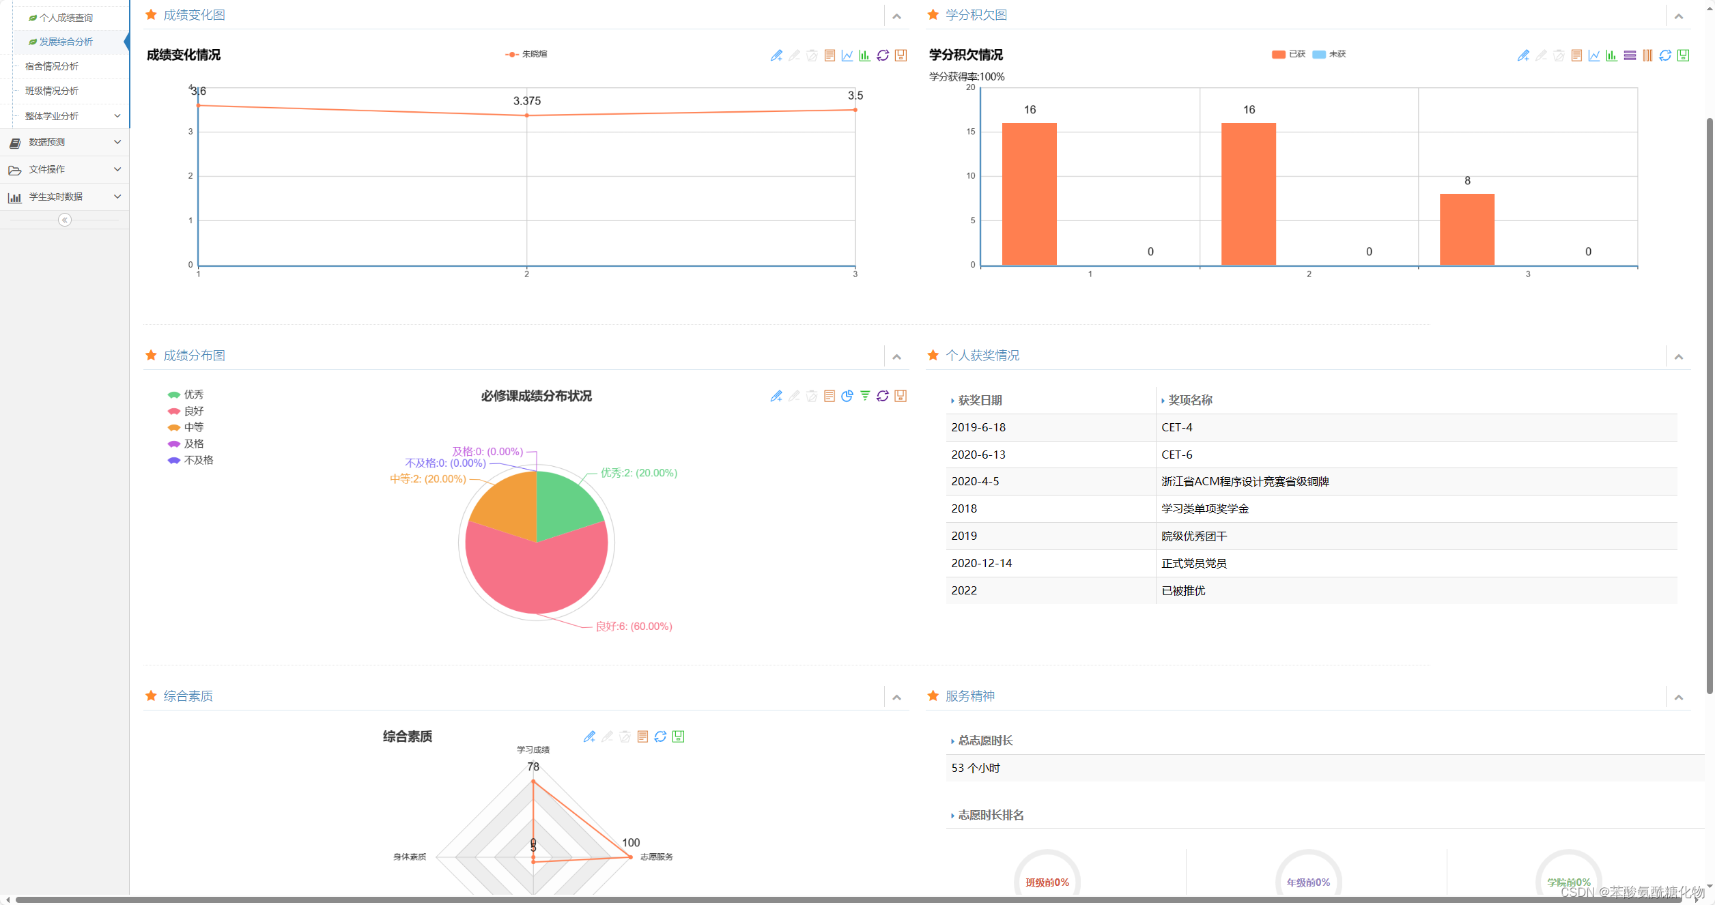
Task: Open 个人成绩查询 menu item
Action: (66, 18)
